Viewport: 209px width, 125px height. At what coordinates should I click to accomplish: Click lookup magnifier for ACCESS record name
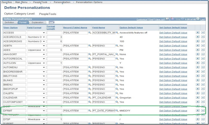point(90,33)
